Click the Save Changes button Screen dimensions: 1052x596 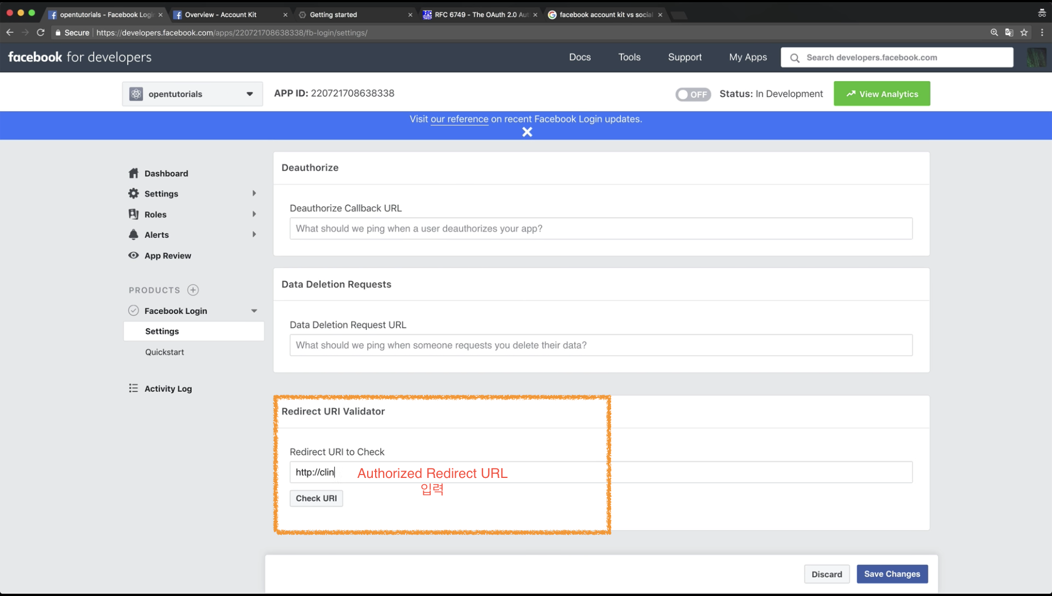[x=892, y=574]
